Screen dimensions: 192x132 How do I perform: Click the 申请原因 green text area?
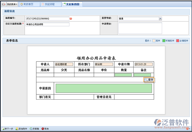pos(104,88)
